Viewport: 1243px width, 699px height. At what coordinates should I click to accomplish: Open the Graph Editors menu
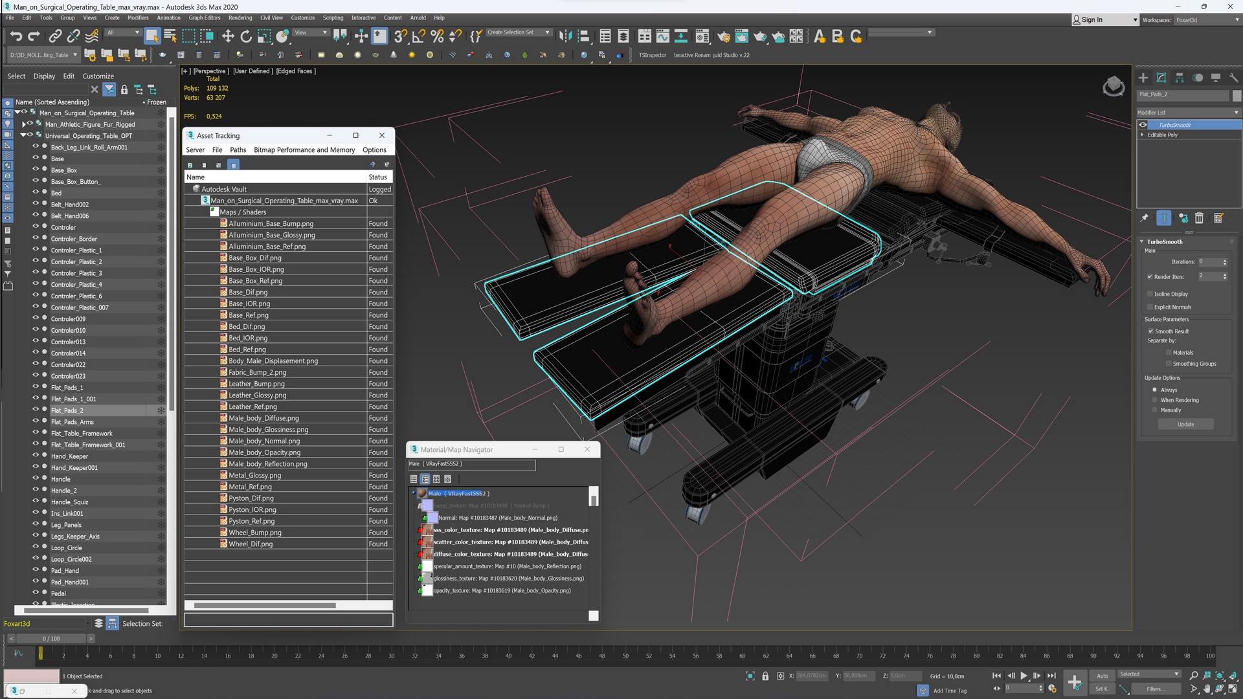(x=205, y=18)
